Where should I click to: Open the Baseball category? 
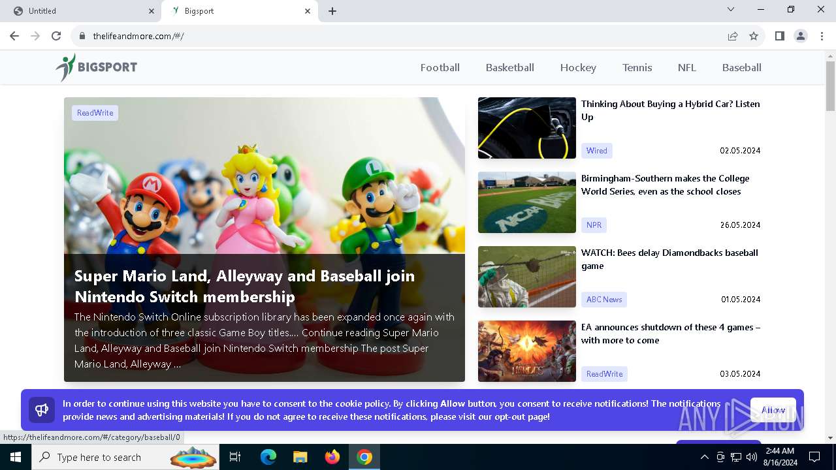[x=742, y=67]
